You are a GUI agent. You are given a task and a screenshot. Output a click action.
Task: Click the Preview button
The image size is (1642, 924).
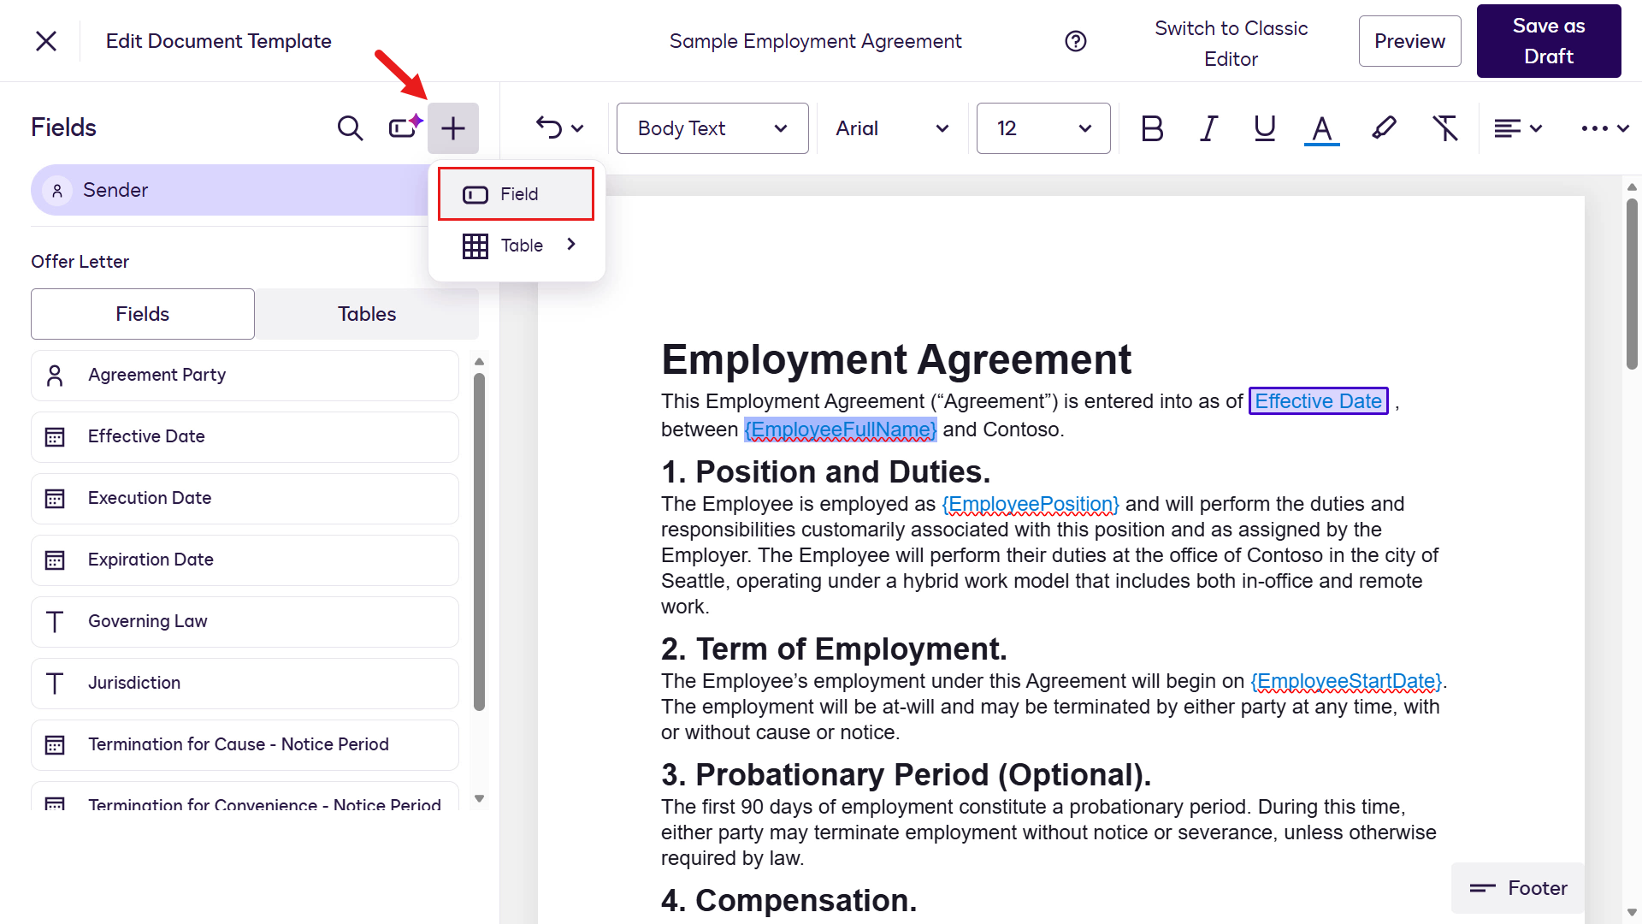[1409, 41]
